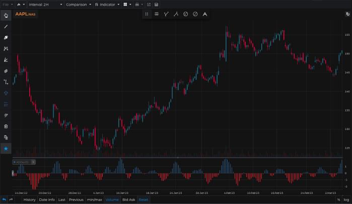
Task: Toggle the Bid Ask display
Action: pyautogui.click(x=128, y=200)
